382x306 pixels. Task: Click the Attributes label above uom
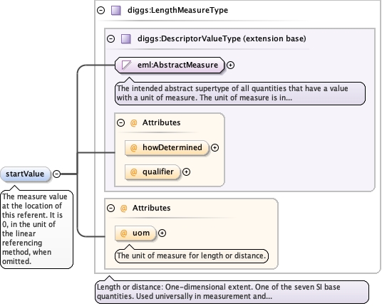(x=151, y=209)
